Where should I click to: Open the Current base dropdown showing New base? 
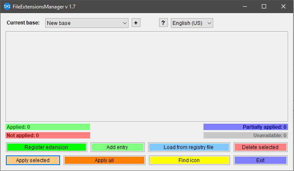(87, 23)
